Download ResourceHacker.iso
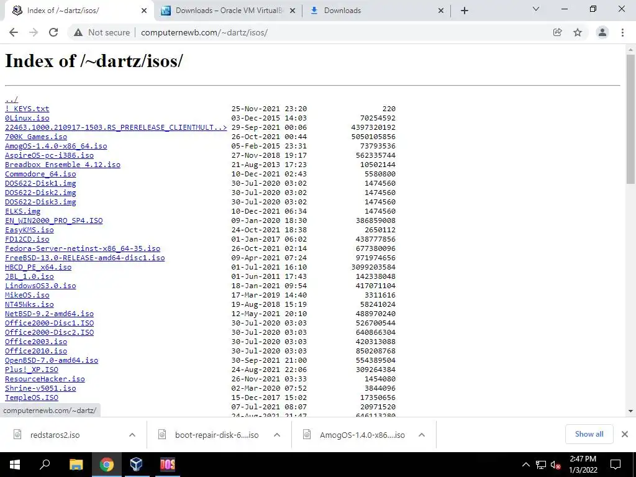This screenshot has width=636, height=477. [x=45, y=379]
